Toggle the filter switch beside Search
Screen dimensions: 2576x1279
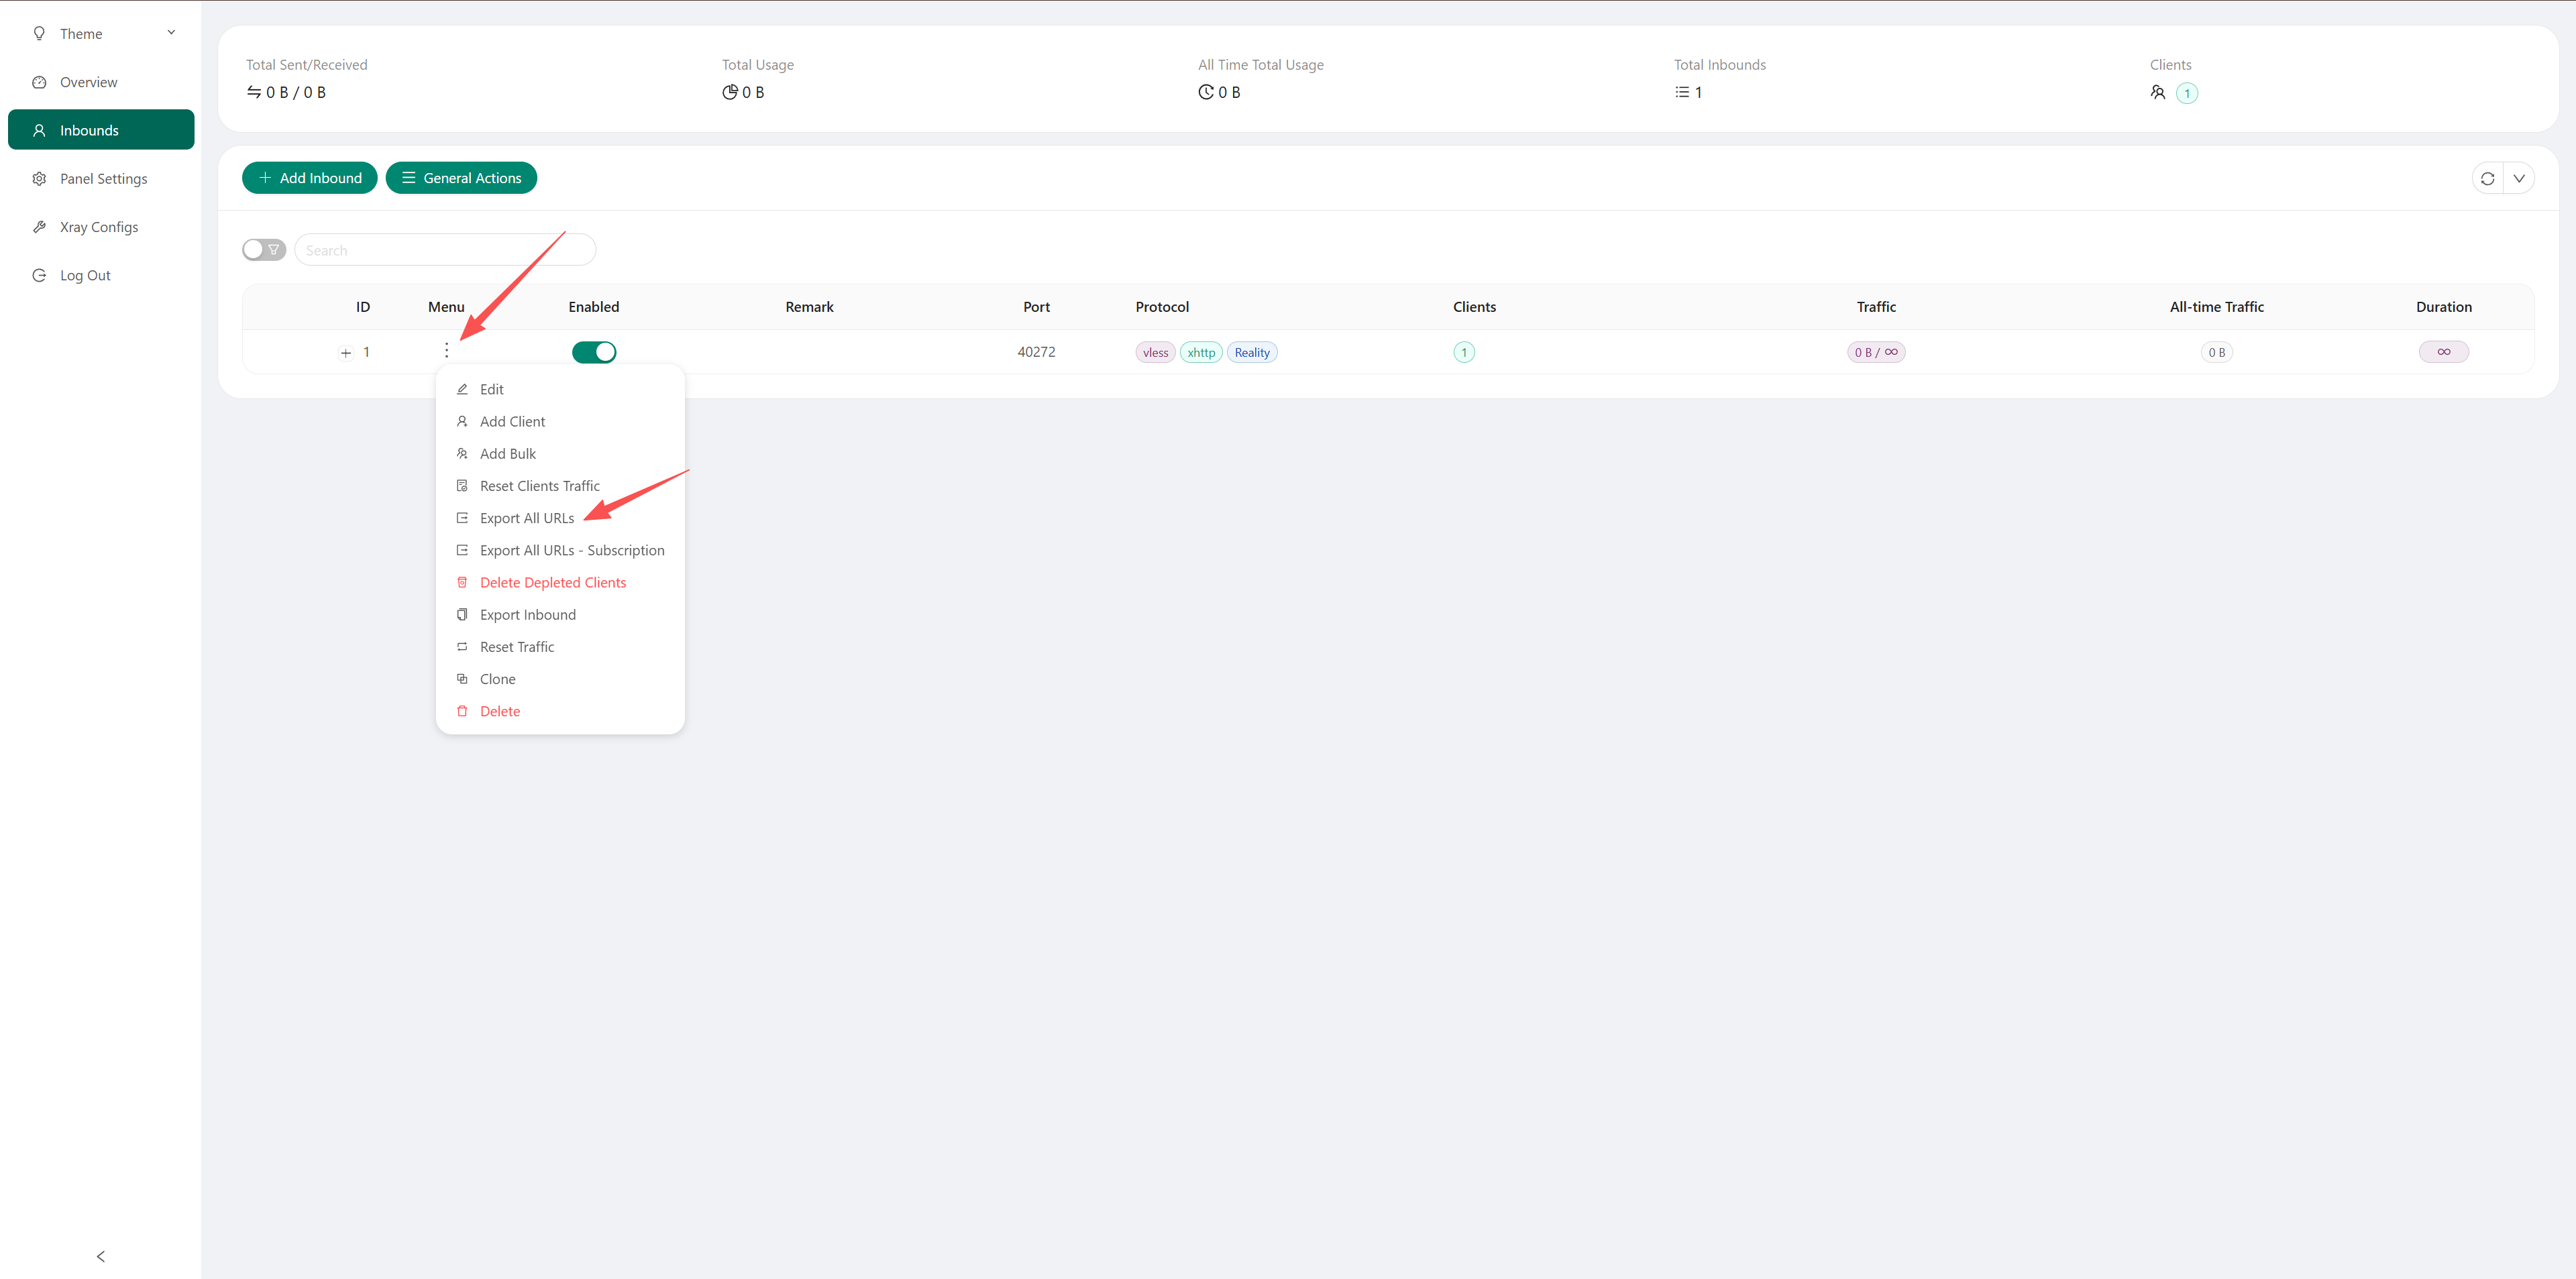pyautogui.click(x=264, y=250)
